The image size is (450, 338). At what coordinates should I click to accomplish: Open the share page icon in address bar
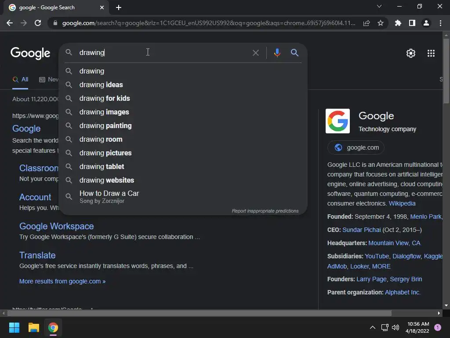pyautogui.click(x=367, y=23)
